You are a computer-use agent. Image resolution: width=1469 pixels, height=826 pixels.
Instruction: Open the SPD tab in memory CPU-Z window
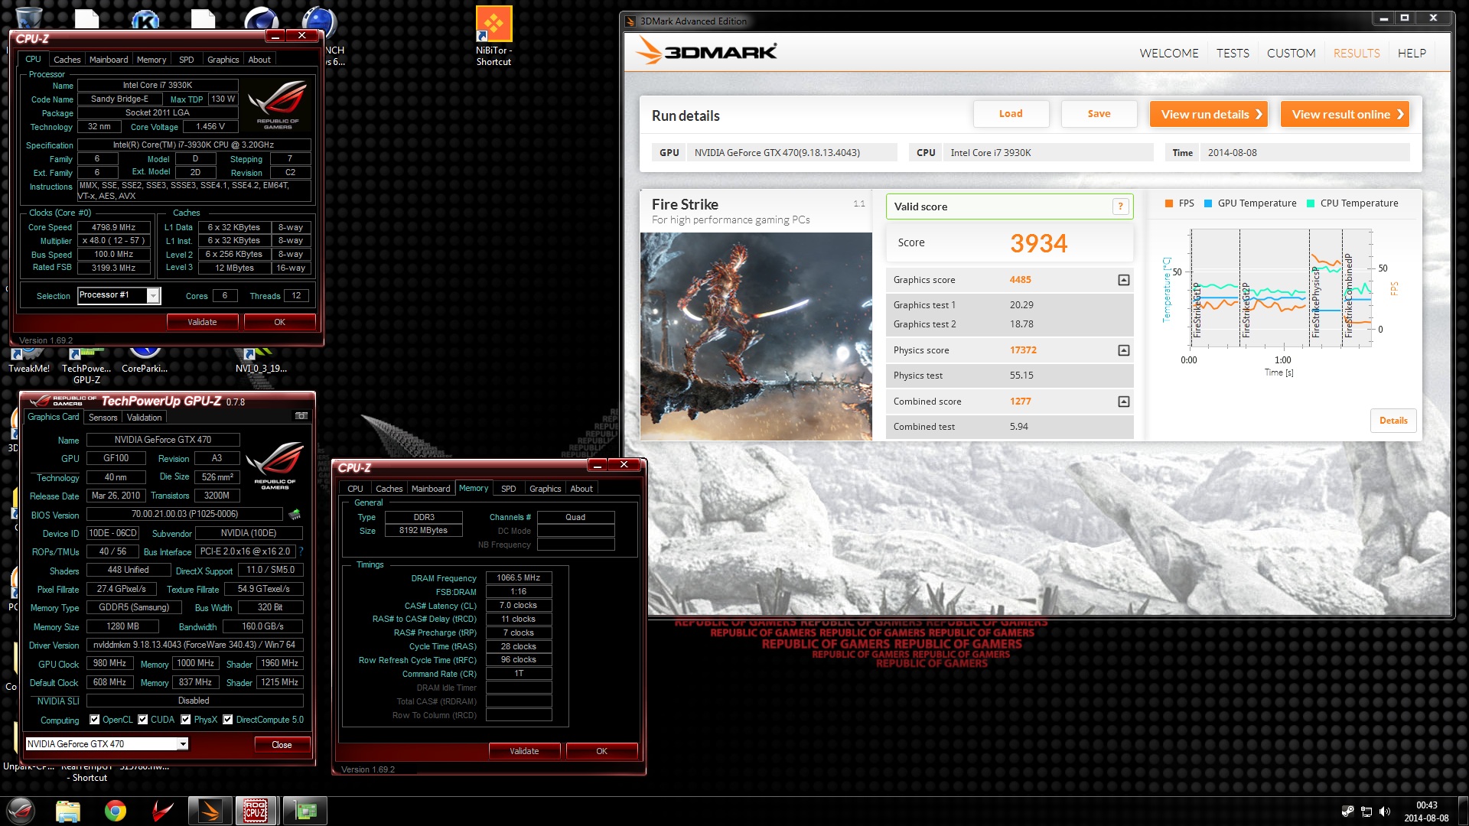click(508, 489)
